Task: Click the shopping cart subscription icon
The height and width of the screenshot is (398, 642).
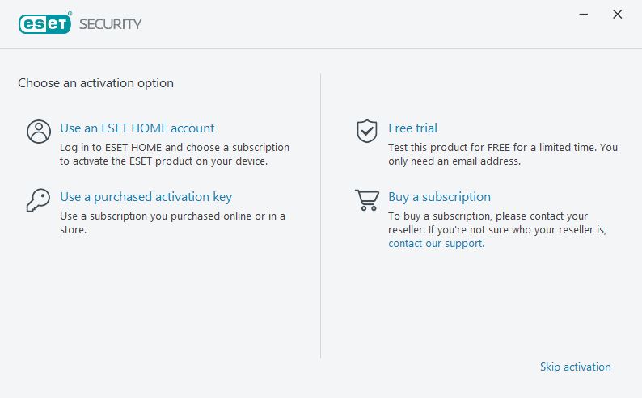Action: pos(367,200)
